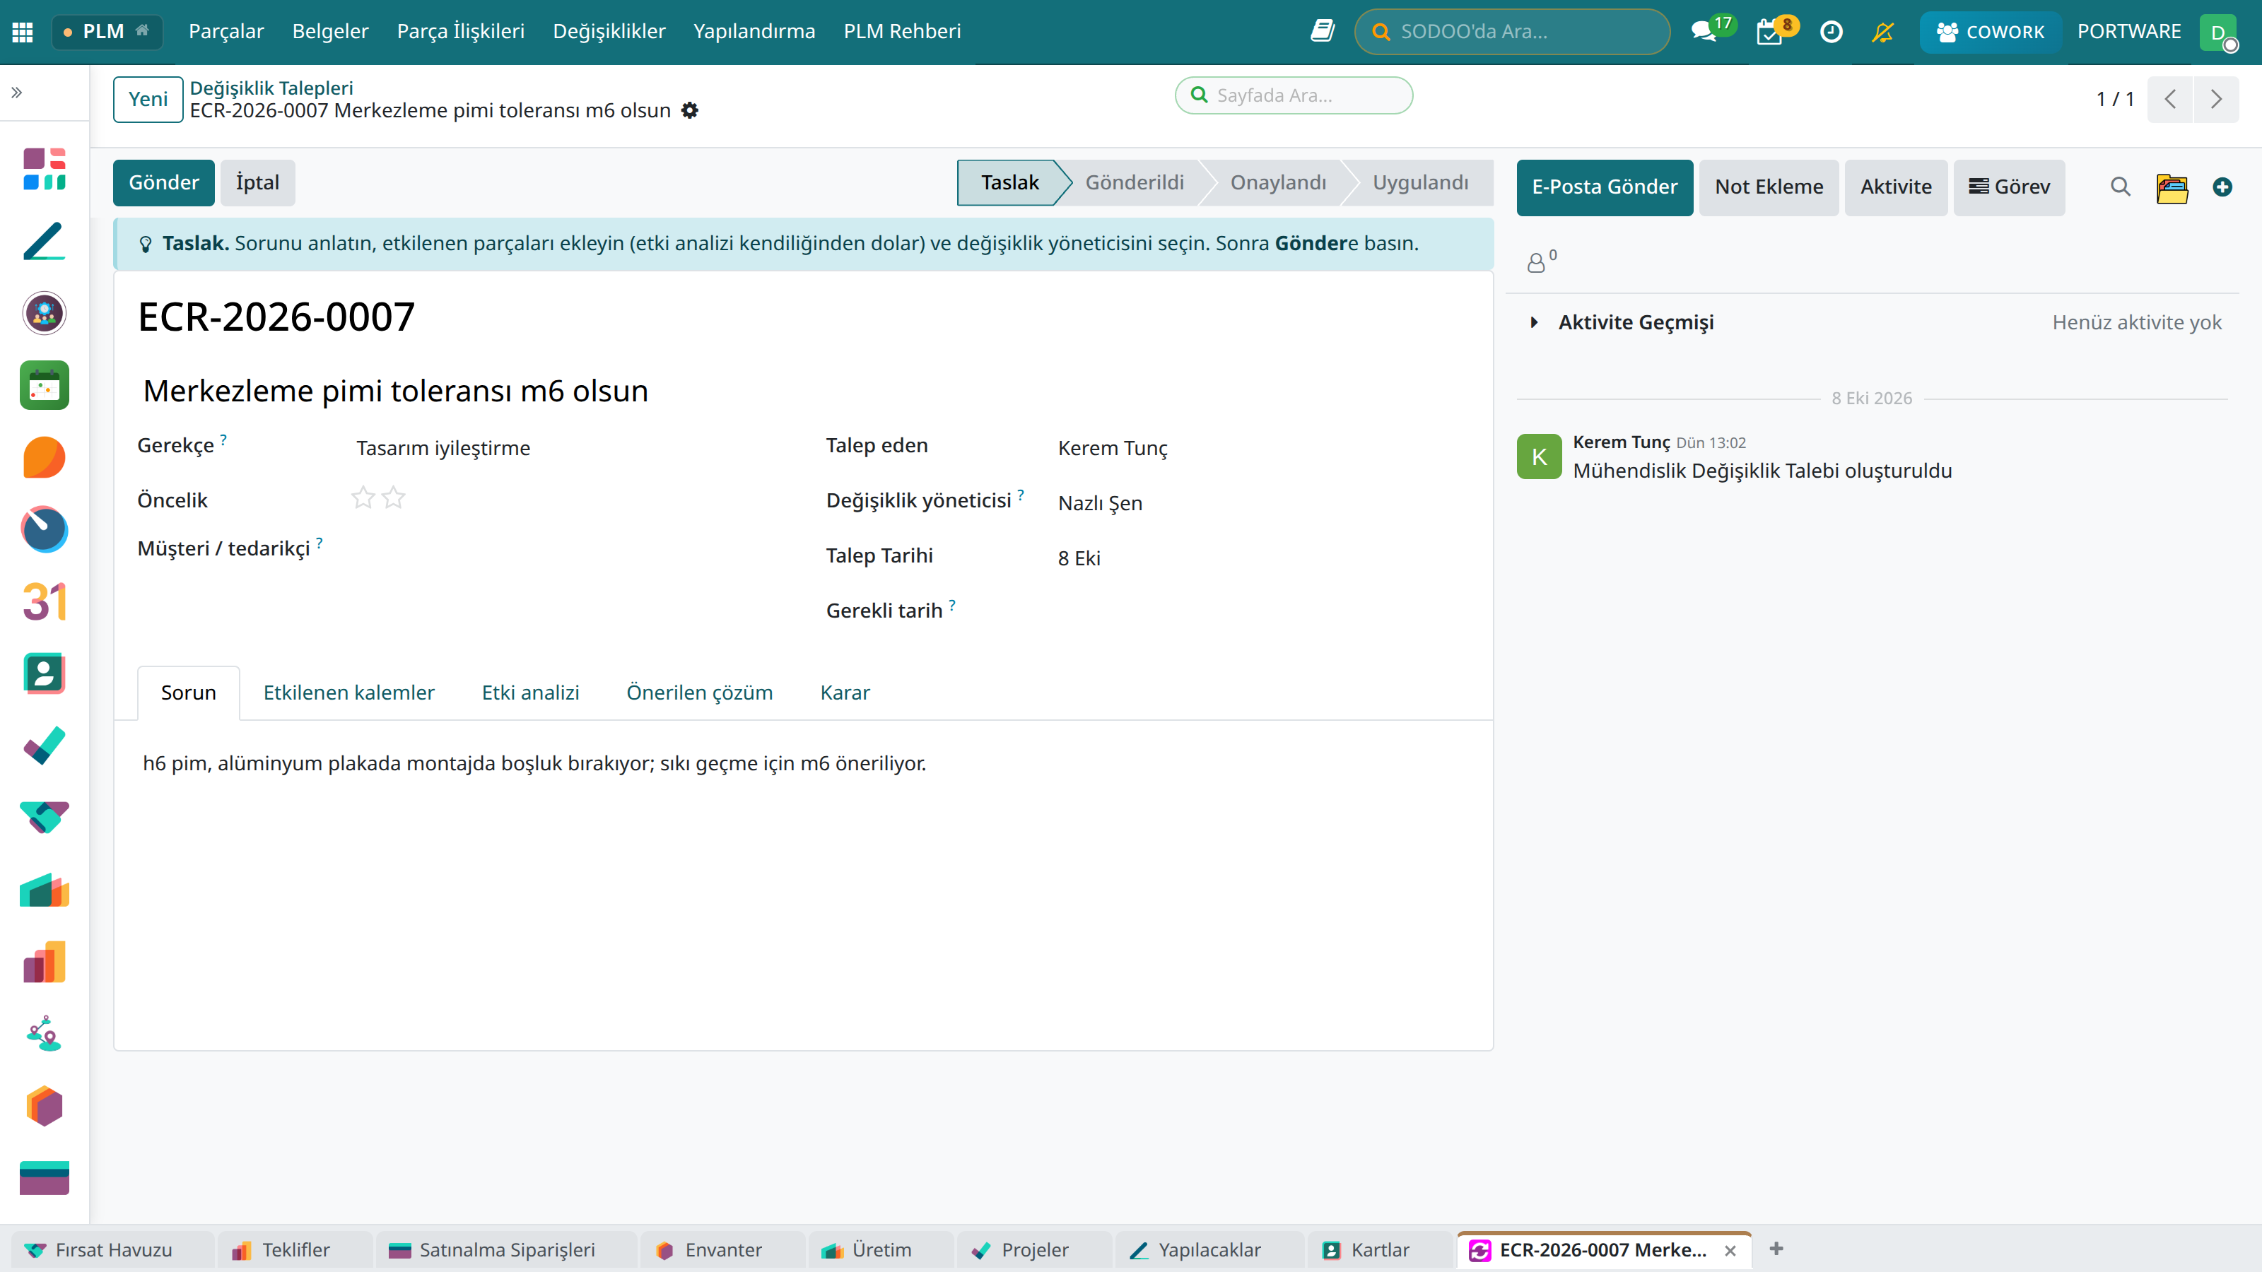This screenshot has width=2262, height=1272.
Task: Open the clock timer icon
Action: coord(1831,32)
